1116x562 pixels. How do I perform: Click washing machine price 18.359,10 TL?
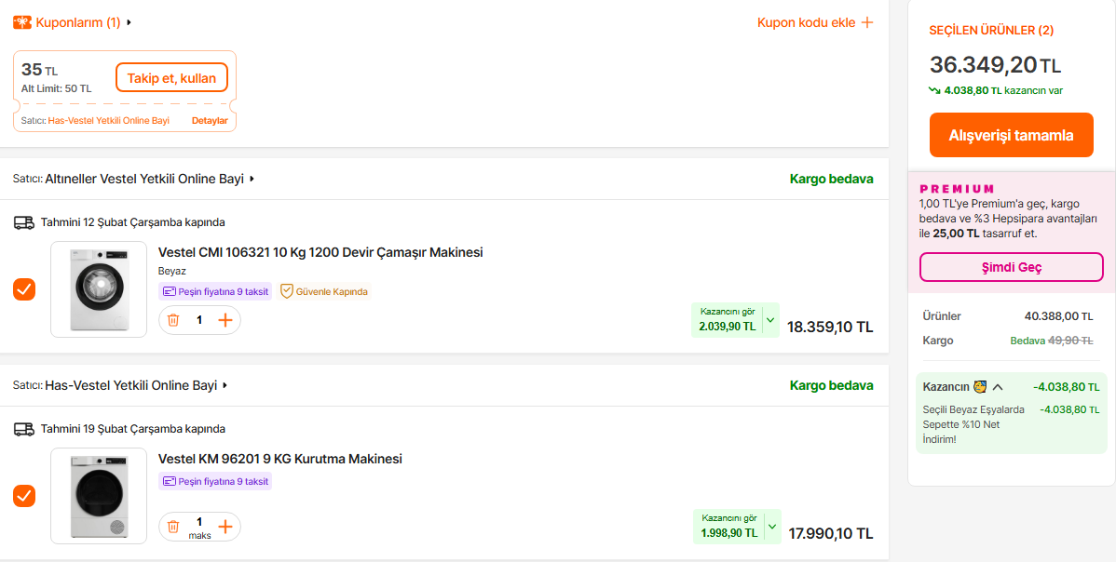pyautogui.click(x=830, y=327)
